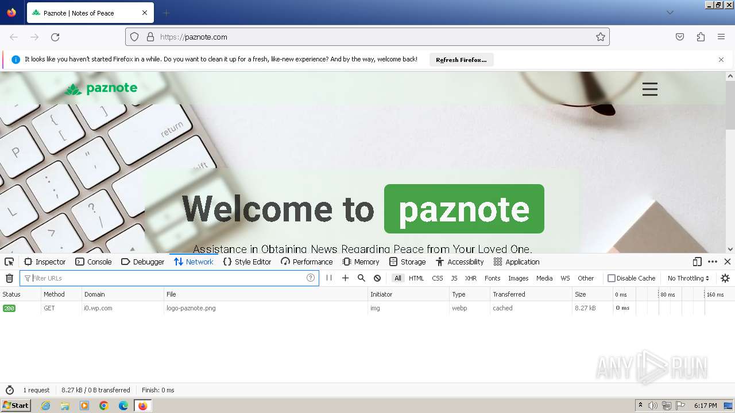This screenshot has width=735, height=413.
Task: Open network search with magnifier icon
Action: (361, 278)
